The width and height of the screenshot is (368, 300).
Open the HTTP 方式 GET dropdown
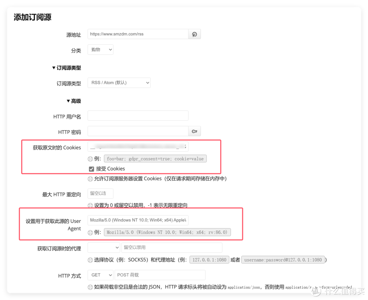pyautogui.click(x=100, y=275)
